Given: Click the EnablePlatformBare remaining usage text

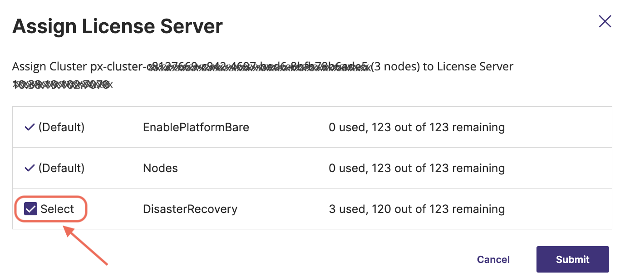Looking at the screenshot, I should point(417,127).
